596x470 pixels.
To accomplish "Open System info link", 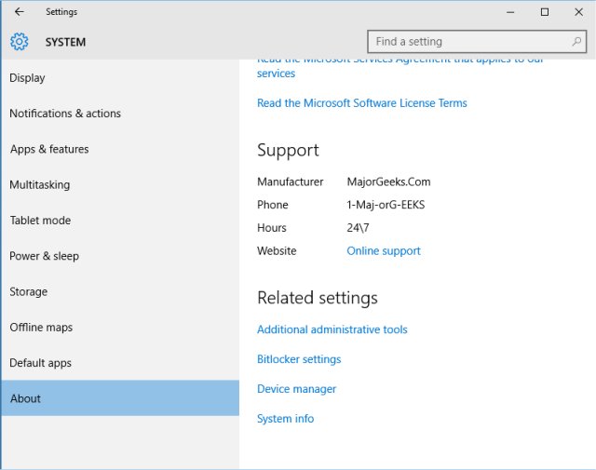I will click(286, 418).
